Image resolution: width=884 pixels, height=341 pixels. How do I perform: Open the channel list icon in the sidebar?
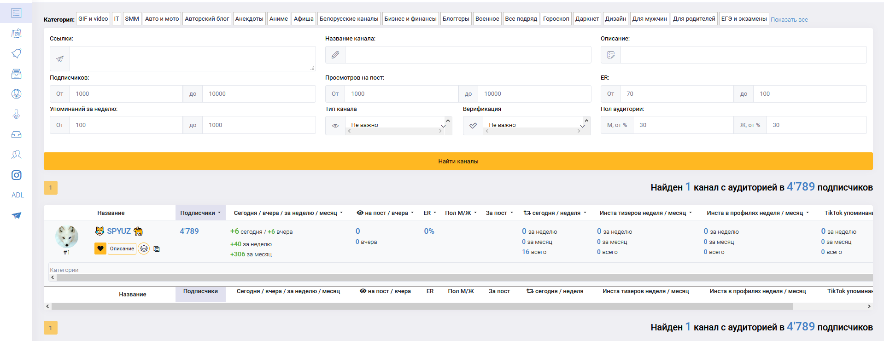click(16, 13)
